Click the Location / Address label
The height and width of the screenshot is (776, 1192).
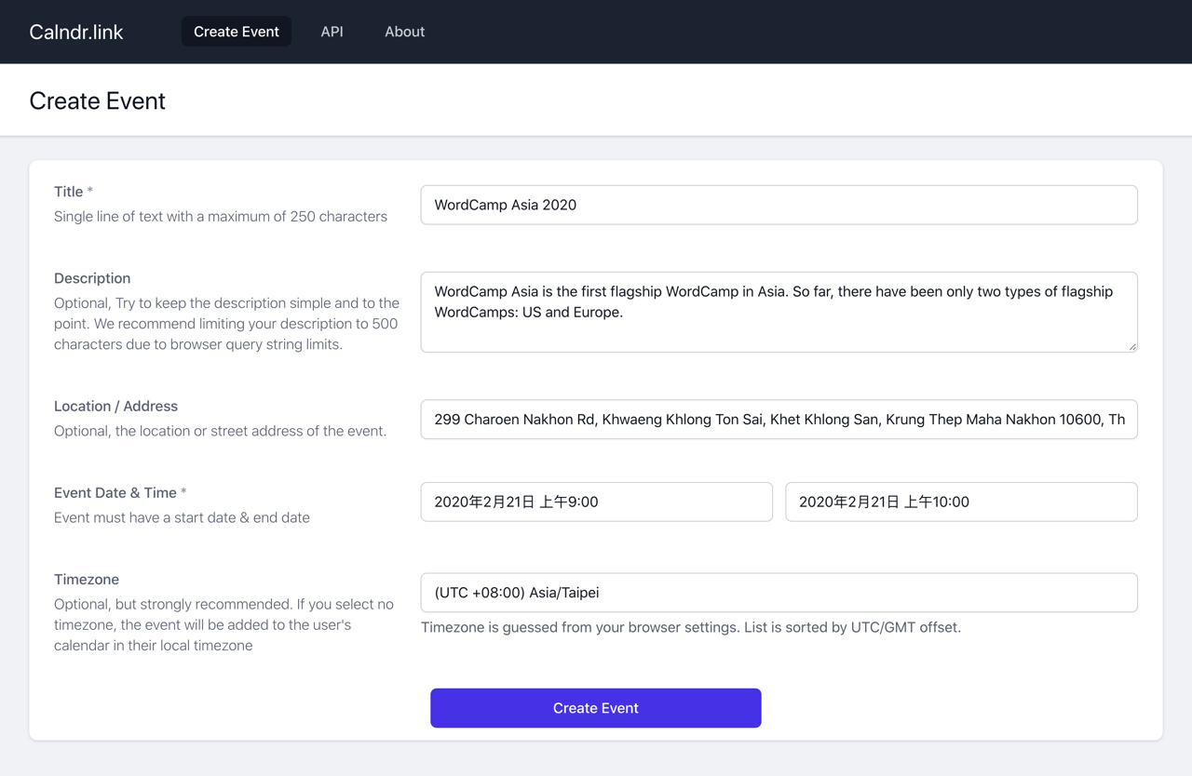click(115, 407)
